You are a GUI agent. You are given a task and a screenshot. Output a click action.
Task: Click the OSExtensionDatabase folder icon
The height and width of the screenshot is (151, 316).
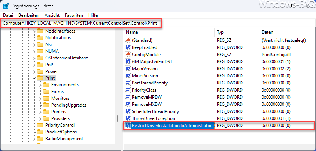pyautogui.click(x=40, y=58)
